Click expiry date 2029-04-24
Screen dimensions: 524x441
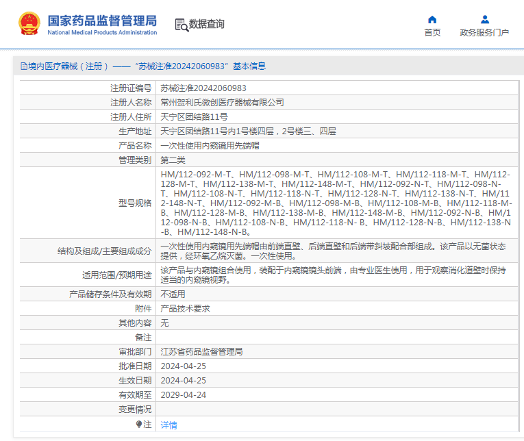(183, 395)
